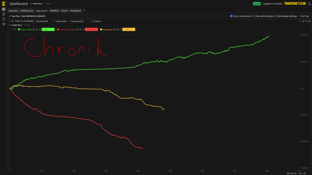Open settings gear in left sidebar
Screen dimensions: 312x175
[4, 24]
